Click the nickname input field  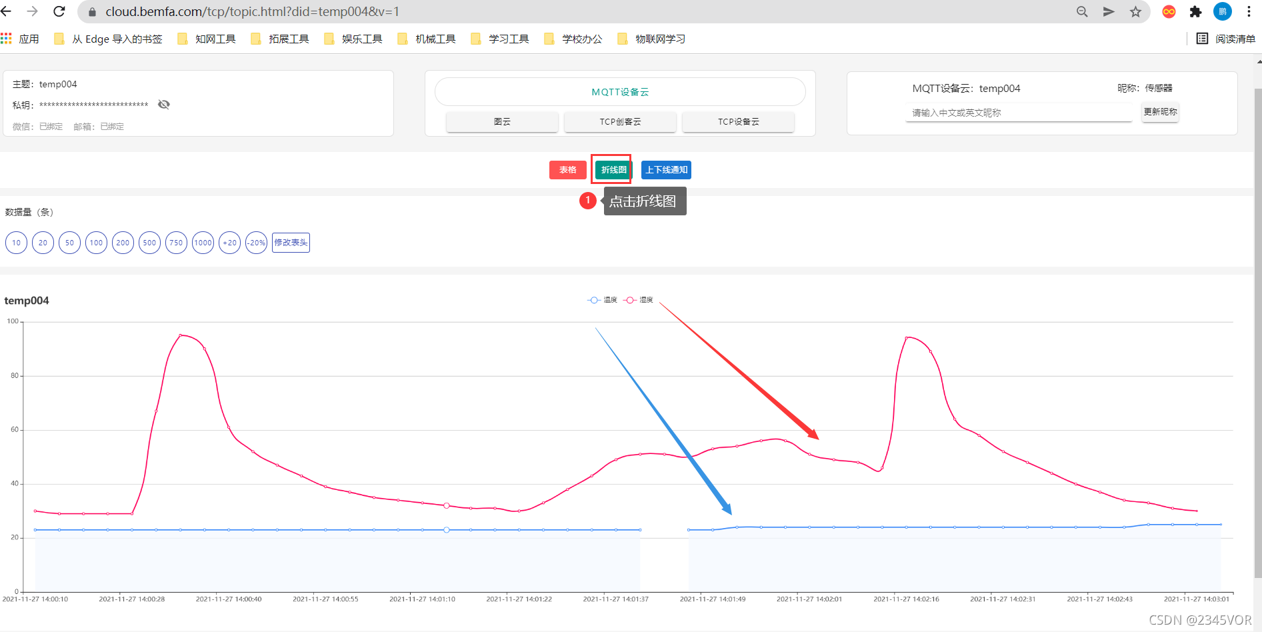[1019, 113]
